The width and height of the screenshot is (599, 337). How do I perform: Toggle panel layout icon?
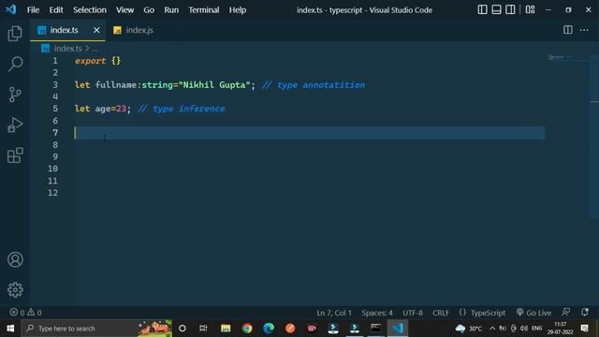point(496,9)
